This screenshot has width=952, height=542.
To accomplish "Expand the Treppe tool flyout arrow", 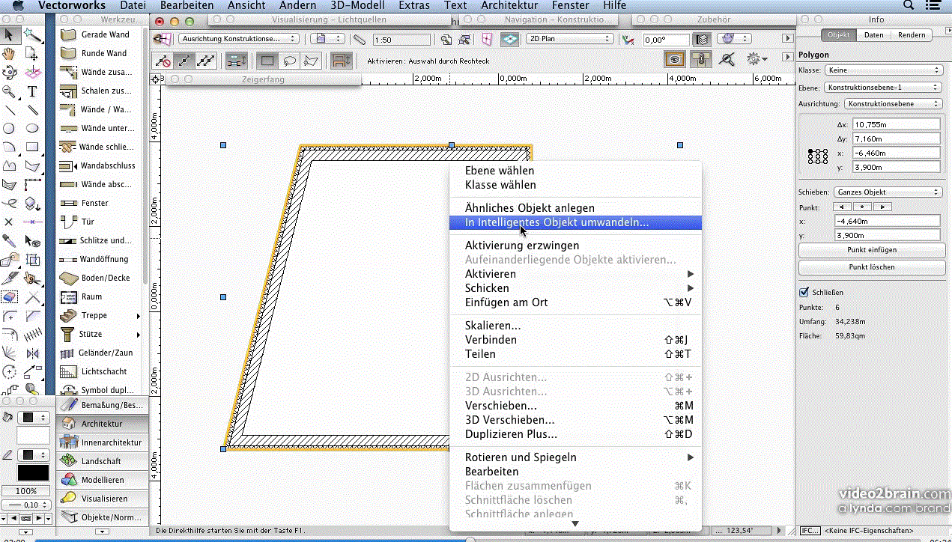I will pos(139,316).
